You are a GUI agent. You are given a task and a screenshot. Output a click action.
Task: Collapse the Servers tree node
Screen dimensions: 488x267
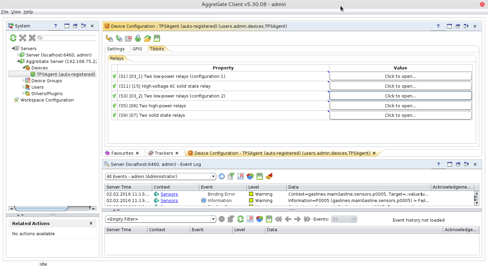pyautogui.click(x=13, y=48)
